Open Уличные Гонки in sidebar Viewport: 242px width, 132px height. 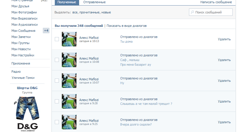tap(23, 78)
